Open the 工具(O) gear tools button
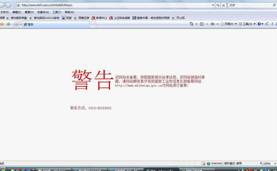277x171 pixels. [x=247, y=24]
